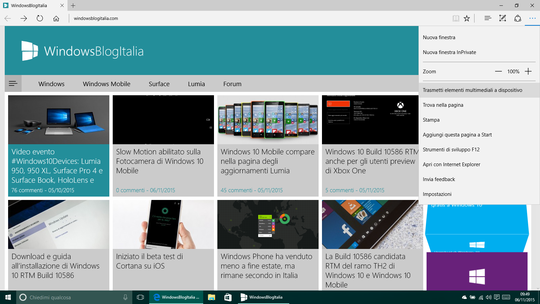540x304 pixels.
Task: Choose Trova nella pagina
Action: tap(479, 105)
